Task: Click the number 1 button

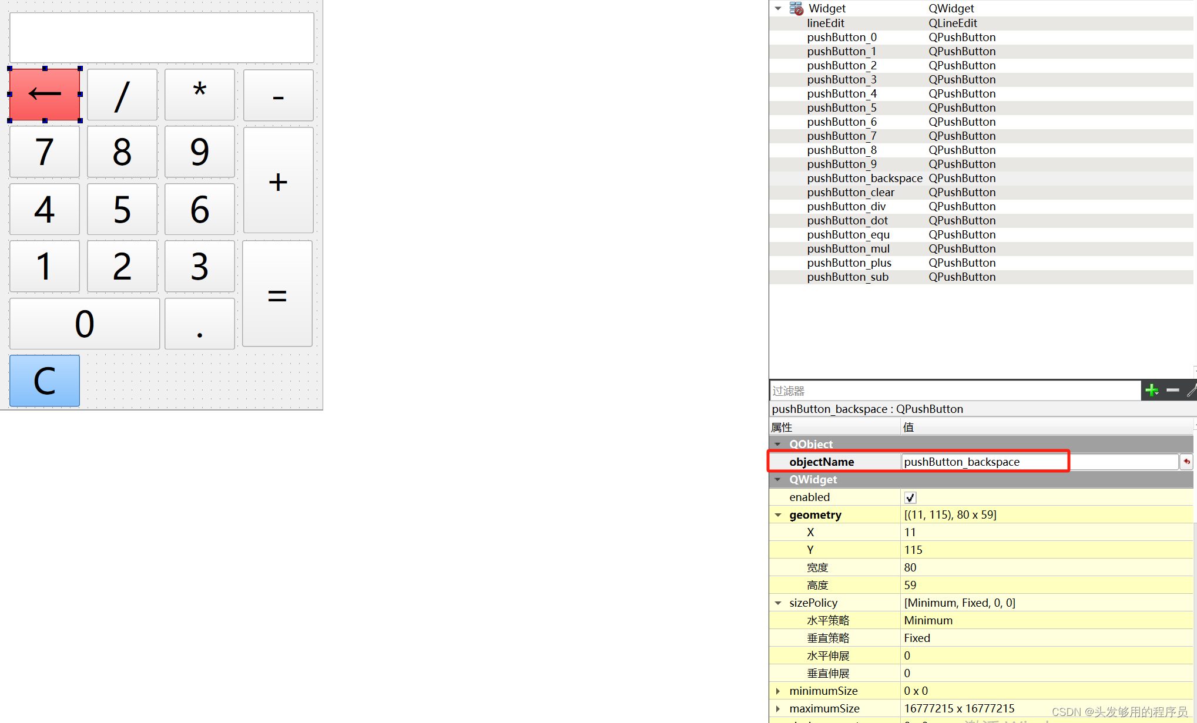Action: [45, 266]
